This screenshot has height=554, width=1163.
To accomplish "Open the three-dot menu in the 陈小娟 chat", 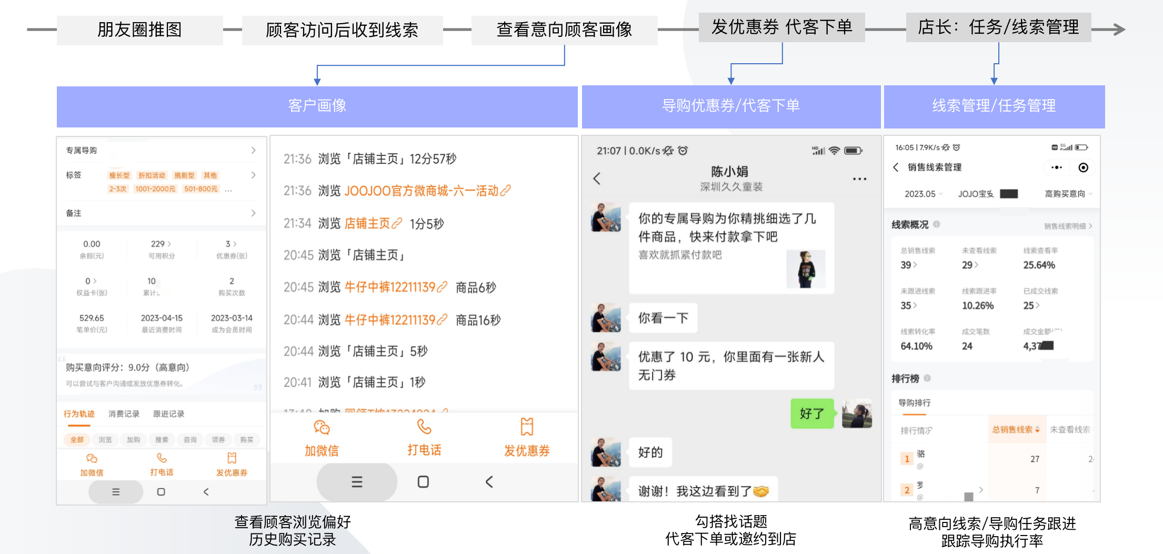I will click(859, 179).
